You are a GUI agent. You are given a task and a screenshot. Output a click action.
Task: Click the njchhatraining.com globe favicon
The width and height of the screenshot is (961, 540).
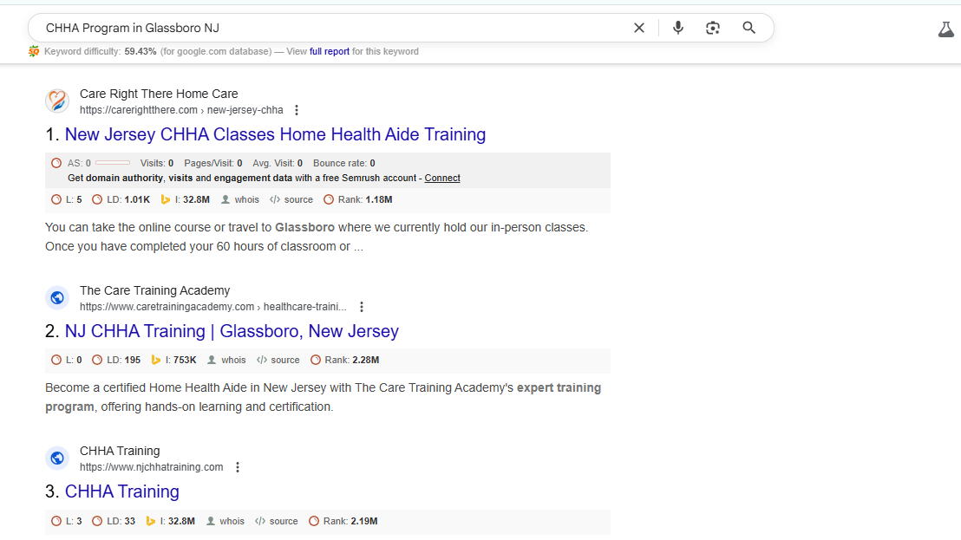click(x=57, y=459)
